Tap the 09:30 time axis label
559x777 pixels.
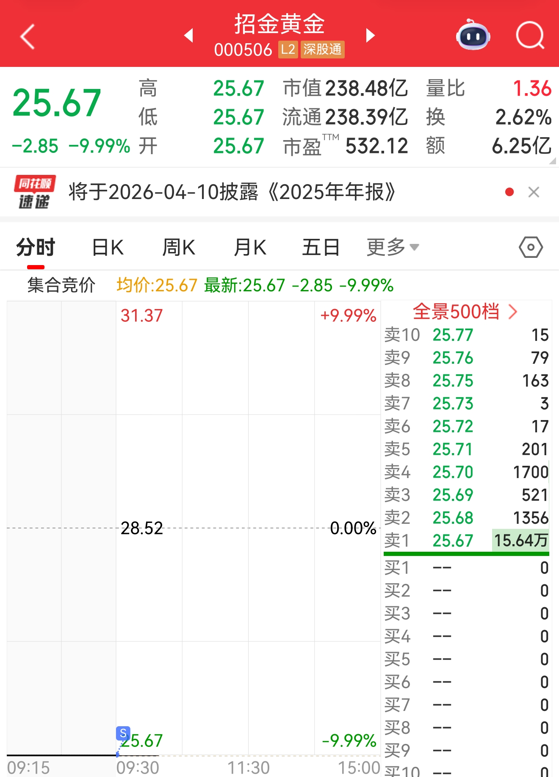coord(138,768)
